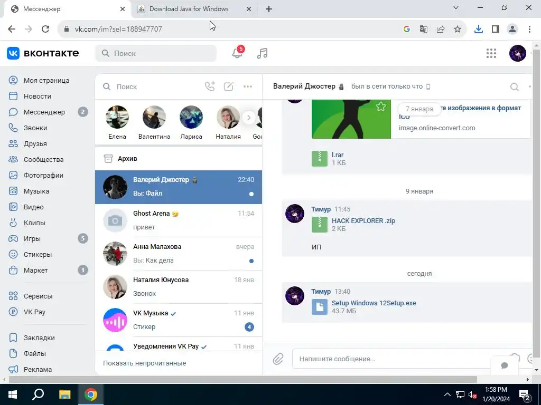
Task: Click the share page icon in address bar
Action: click(441, 29)
